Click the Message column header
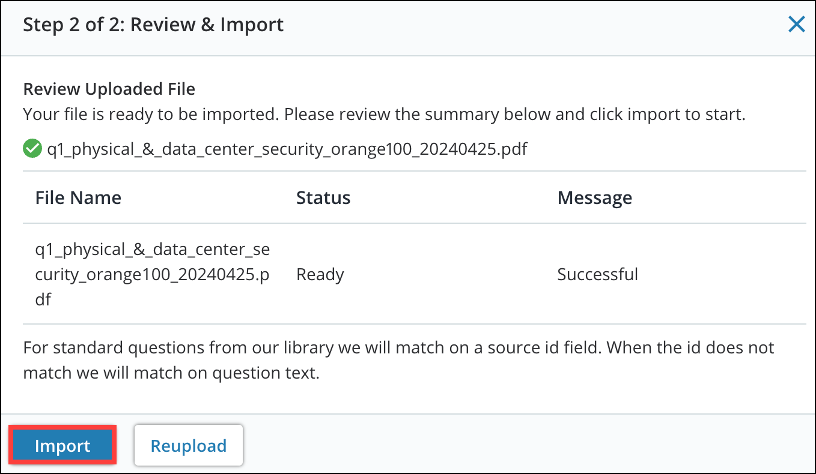This screenshot has height=474, width=816. point(594,198)
